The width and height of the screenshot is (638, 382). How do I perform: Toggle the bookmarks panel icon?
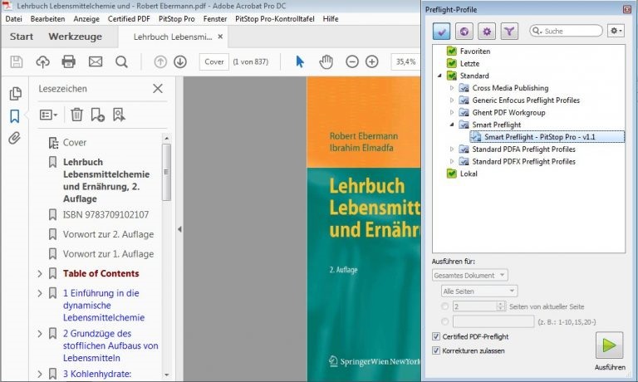15,116
